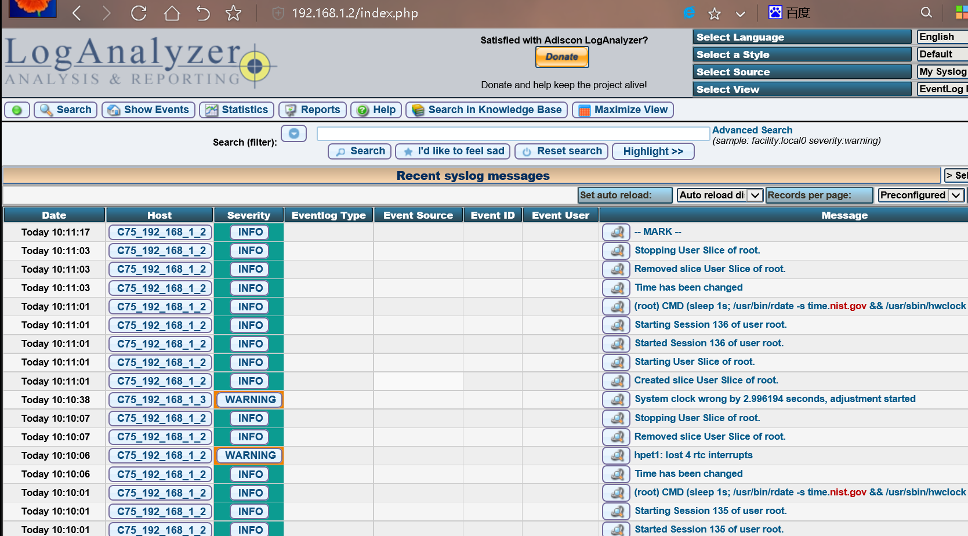Open the Select Language dropdown showing English
This screenshot has height=536, width=968.
tap(942, 37)
